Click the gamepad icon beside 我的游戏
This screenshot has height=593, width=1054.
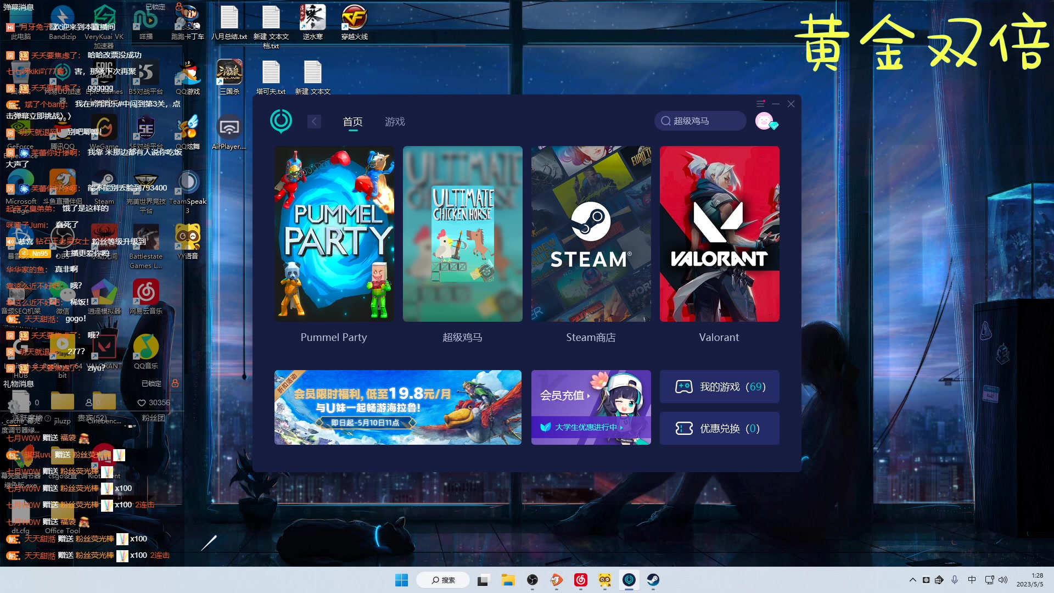(683, 387)
